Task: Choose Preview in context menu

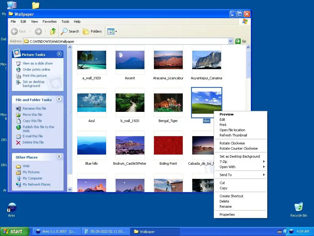Action: point(240,114)
